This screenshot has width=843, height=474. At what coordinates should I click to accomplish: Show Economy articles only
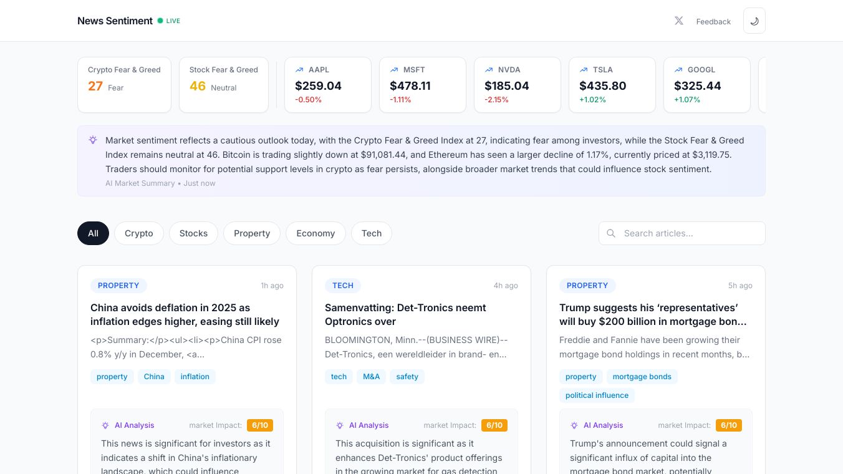tap(316, 233)
